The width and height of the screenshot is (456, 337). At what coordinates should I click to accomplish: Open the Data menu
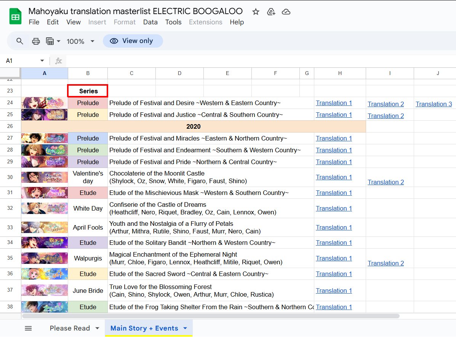pyautogui.click(x=150, y=22)
